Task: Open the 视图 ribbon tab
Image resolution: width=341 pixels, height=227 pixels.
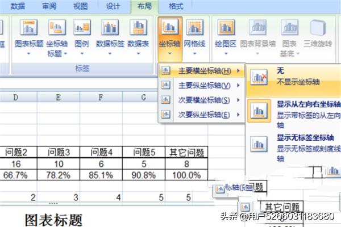Action: click(x=81, y=6)
